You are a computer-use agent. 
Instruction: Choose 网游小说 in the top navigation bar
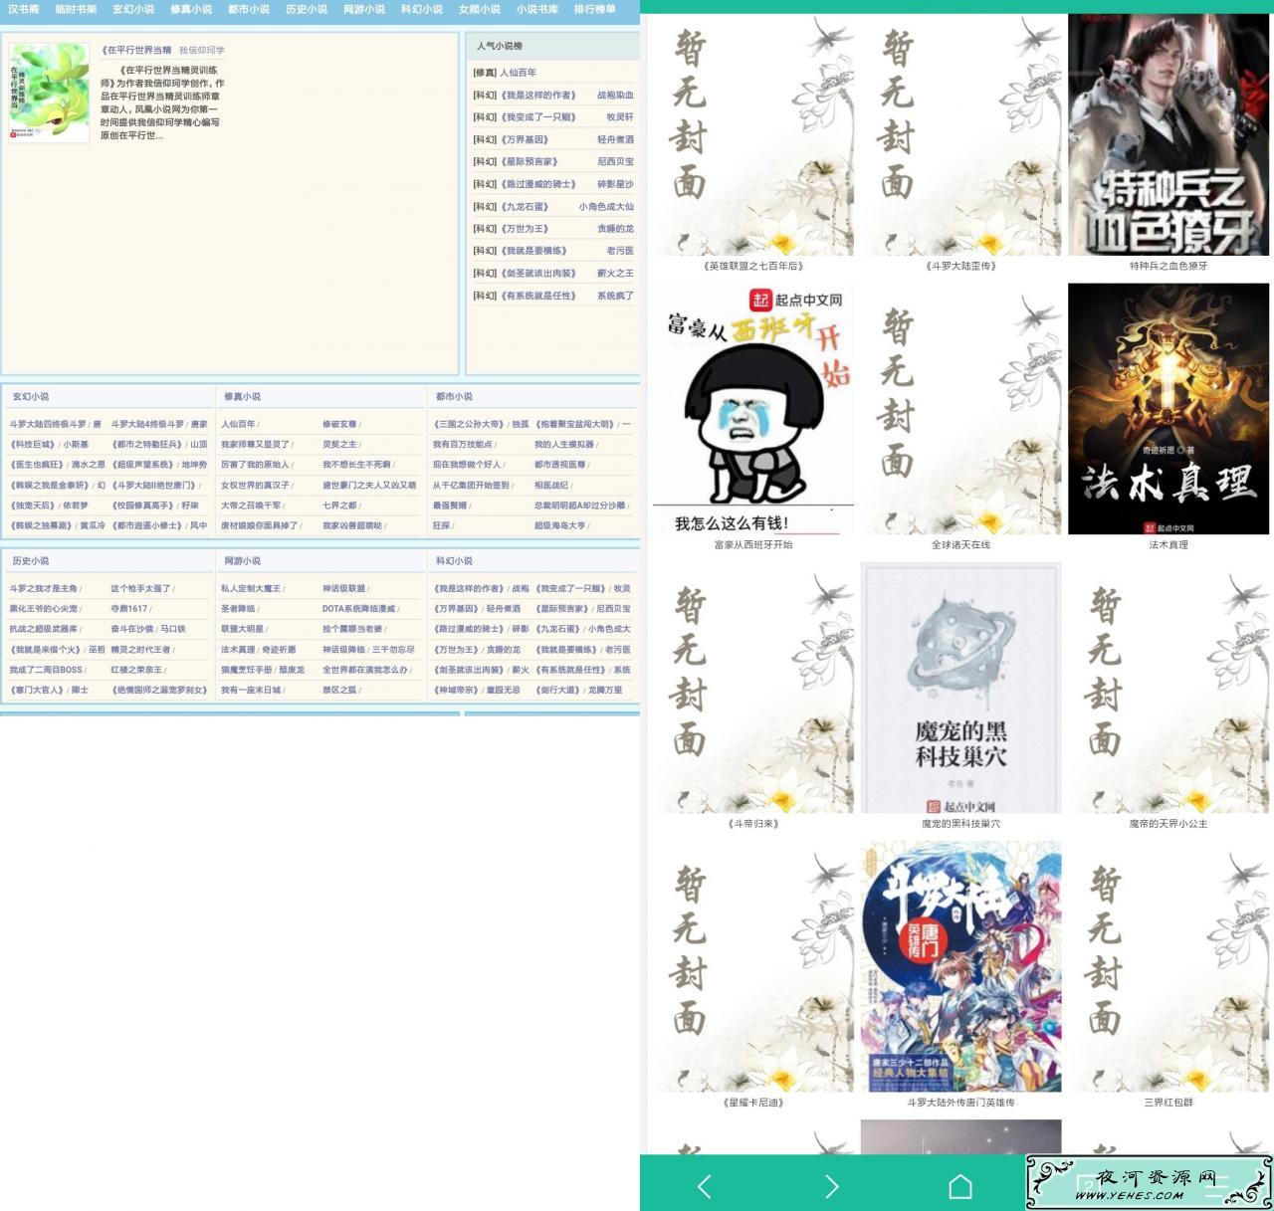(x=364, y=9)
